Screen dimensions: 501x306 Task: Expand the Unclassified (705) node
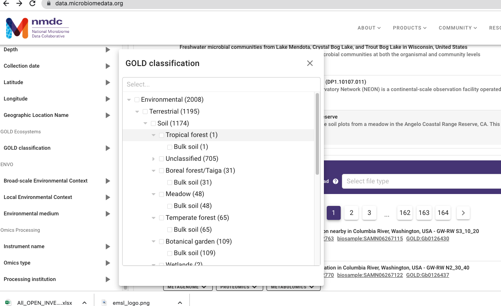(153, 158)
